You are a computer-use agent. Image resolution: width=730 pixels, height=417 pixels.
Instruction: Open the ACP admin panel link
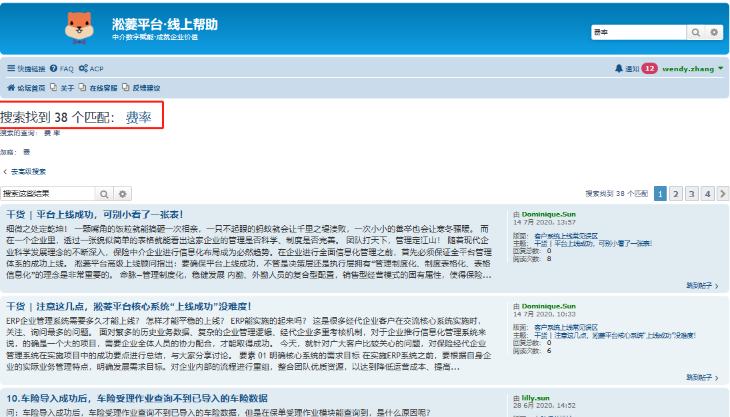pyautogui.click(x=91, y=69)
